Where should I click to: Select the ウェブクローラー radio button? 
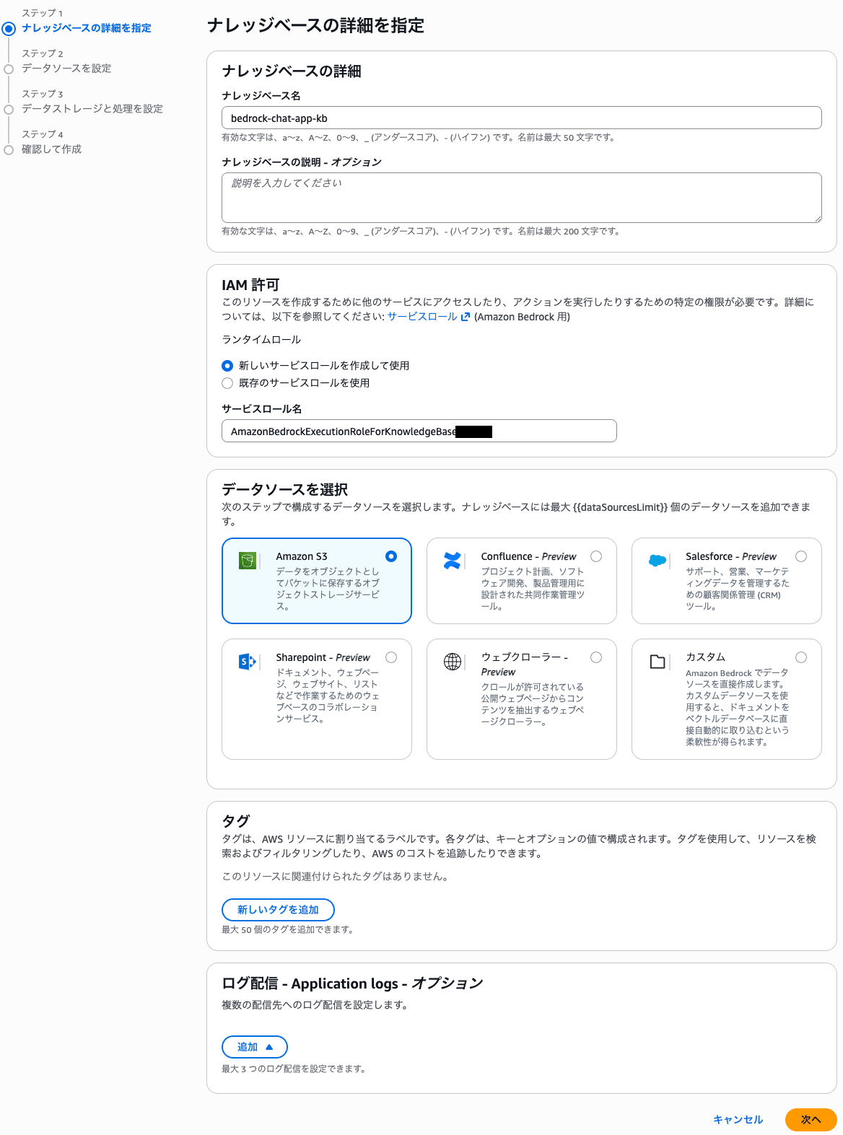[596, 657]
